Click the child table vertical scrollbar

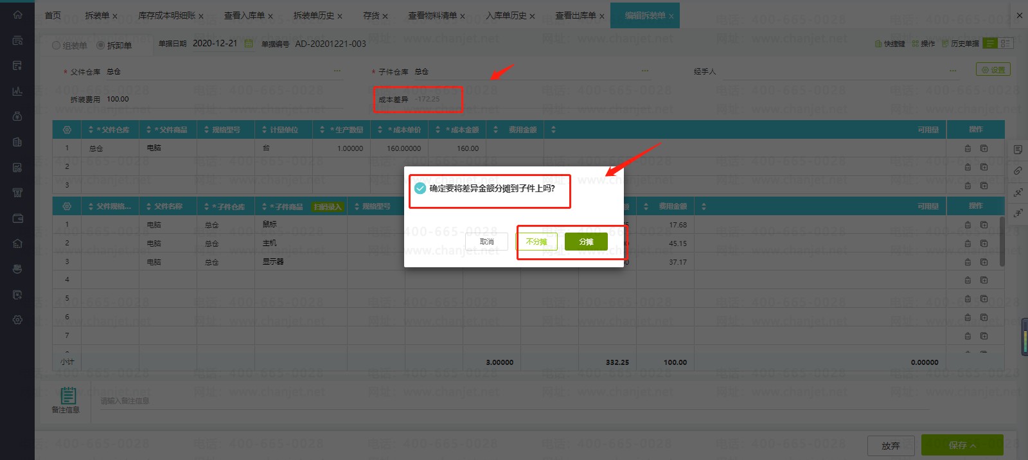coord(1002,241)
